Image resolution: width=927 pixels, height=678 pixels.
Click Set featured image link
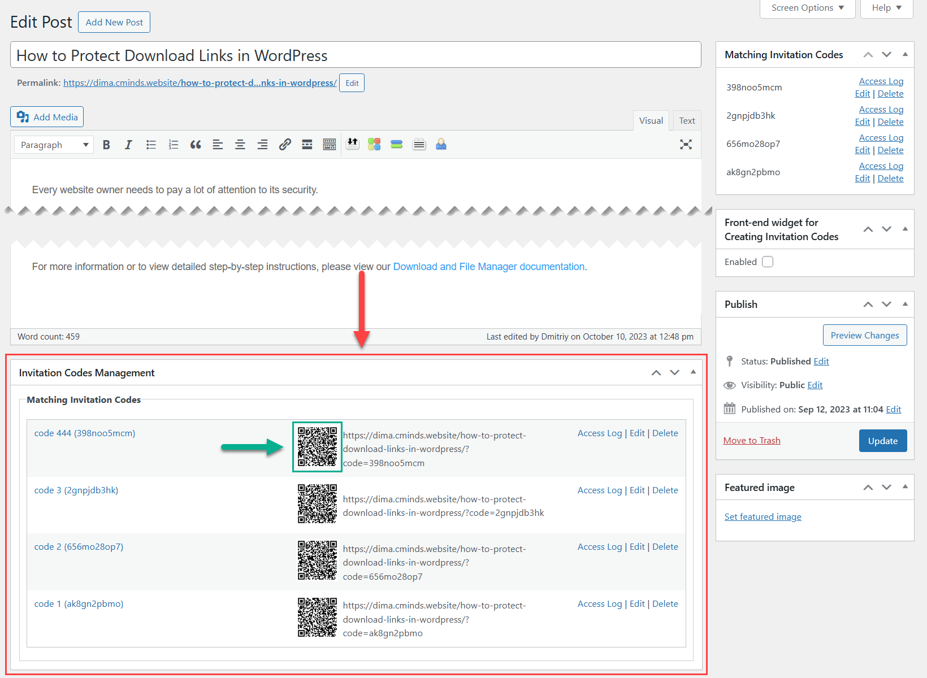tap(763, 517)
